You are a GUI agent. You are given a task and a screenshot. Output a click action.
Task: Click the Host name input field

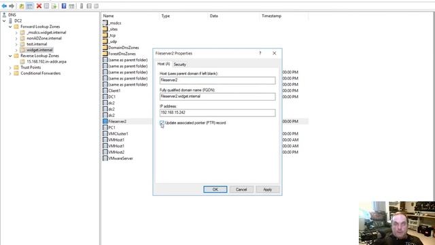coord(217,80)
